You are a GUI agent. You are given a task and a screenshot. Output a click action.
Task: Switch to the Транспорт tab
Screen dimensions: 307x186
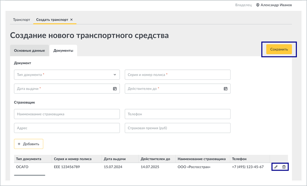22,20
